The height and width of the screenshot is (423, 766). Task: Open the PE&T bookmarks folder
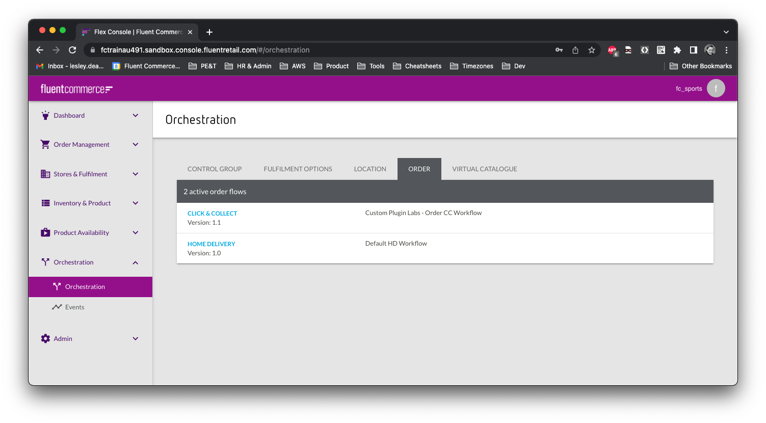point(202,66)
